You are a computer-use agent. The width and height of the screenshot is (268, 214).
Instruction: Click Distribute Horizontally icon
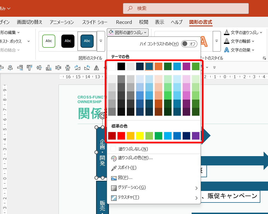[x=58, y=67]
